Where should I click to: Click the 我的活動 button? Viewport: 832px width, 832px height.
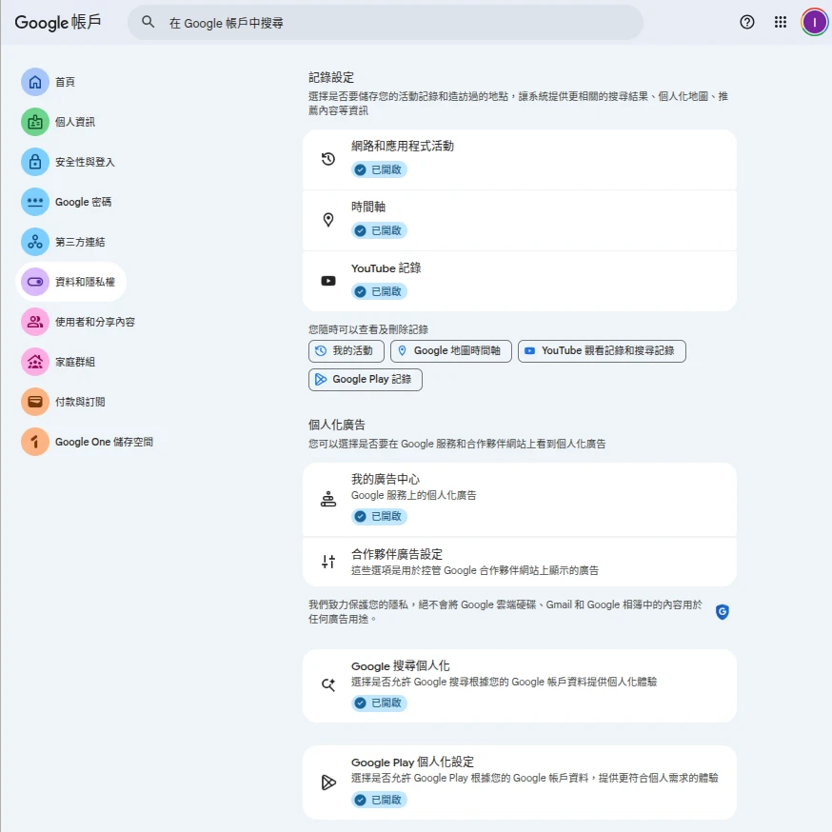[347, 351]
